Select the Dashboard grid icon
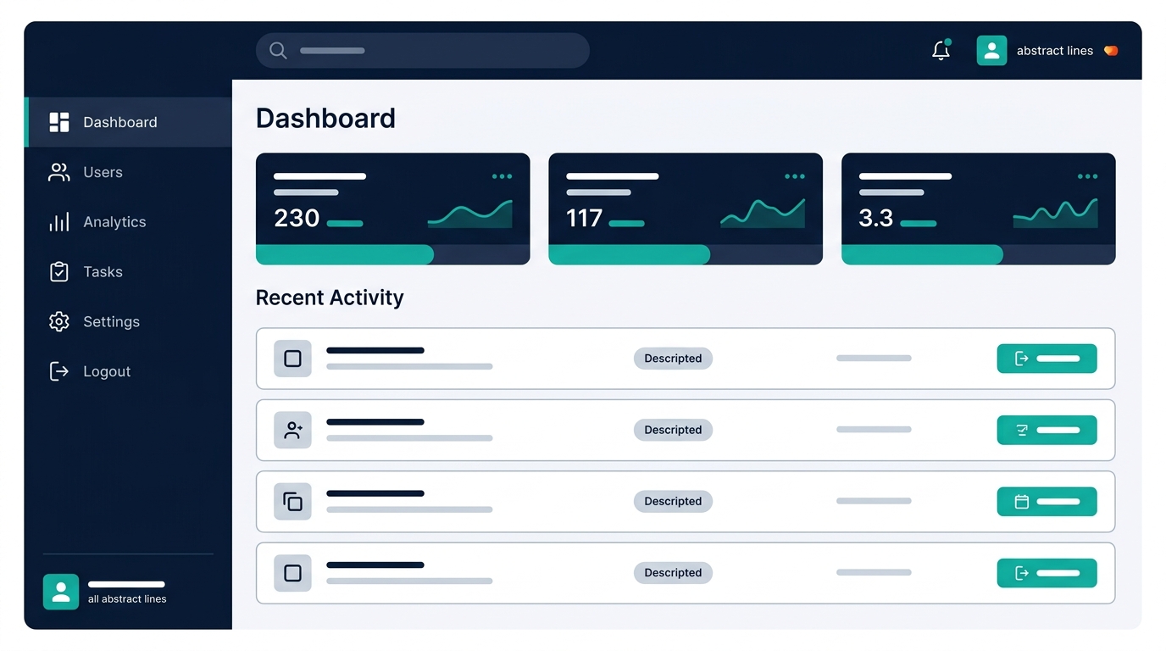The width and height of the screenshot is (1166, 651). (x=59, y=122)
